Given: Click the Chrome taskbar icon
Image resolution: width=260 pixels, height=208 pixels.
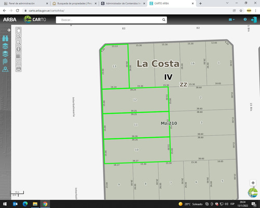Looking at the screenshot, I should tap(45, 204).
